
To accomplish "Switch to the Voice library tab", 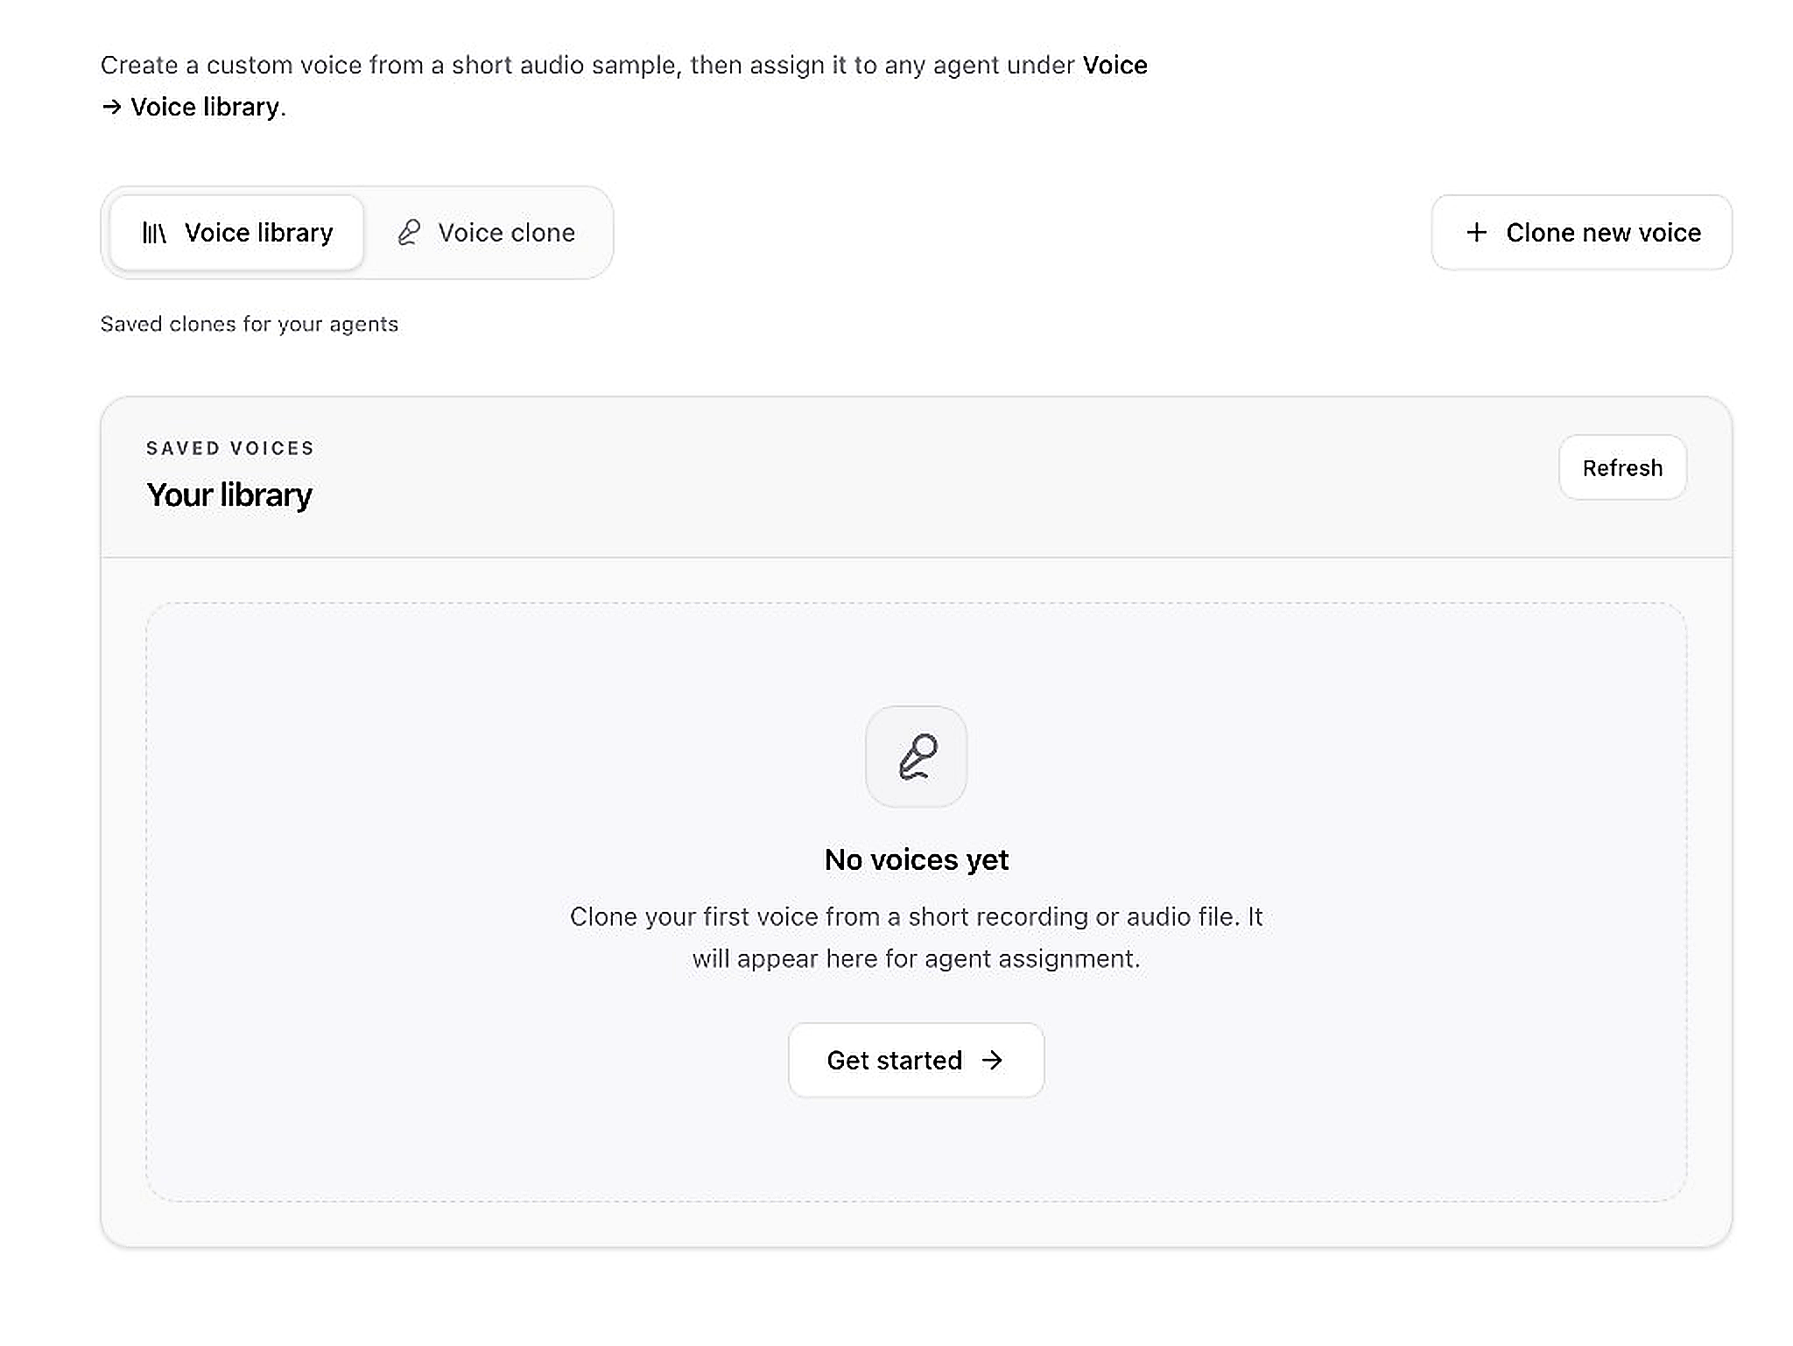I will click(x=236, y=233).
